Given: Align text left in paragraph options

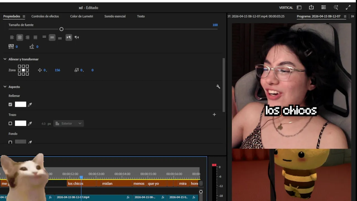Looking at the screenshot, I should coord(12,37).
